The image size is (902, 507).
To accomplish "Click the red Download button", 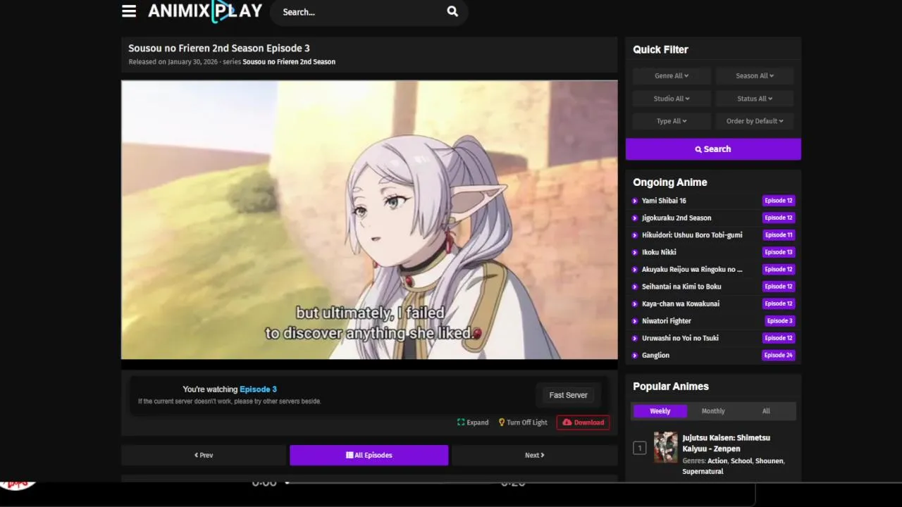I will [x=583, y=423].
